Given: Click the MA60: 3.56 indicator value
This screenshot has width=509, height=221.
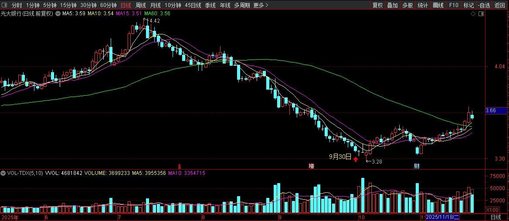Looking at the screenshot, I should click(157, 13).
